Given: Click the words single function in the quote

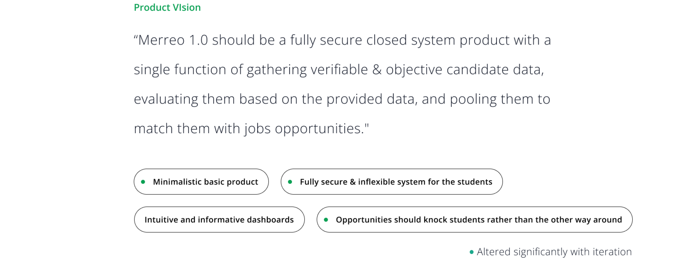Looking at the screenshot, I should [x=180, y=69].
